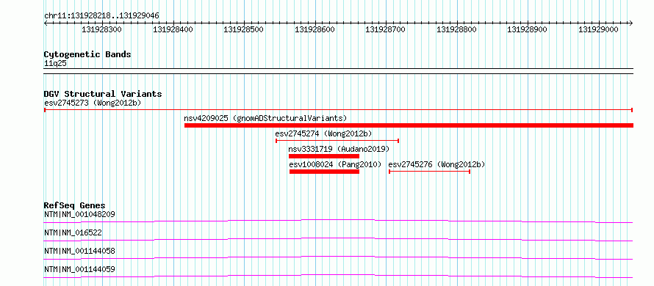Screen dimensions: 654x286
Task: Open the esv2745274 (Wong2012b) variant label
Action: (323, 133)
